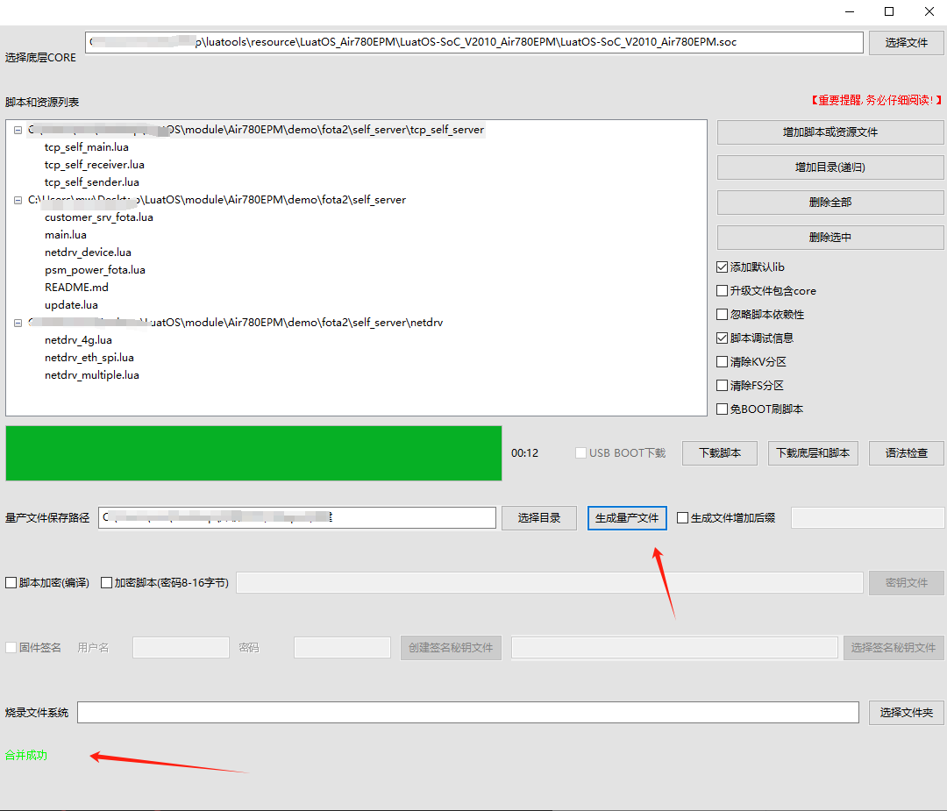Check the 免BOOT刷脚本 checkbox
Screen dimensions: 947x811
(723, 409)
